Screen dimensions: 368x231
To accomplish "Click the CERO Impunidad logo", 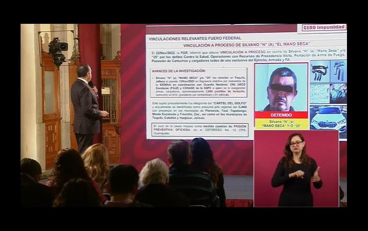I will point(324,27).
